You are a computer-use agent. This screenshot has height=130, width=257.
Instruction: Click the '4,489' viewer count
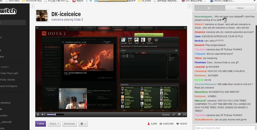point(154,124)
